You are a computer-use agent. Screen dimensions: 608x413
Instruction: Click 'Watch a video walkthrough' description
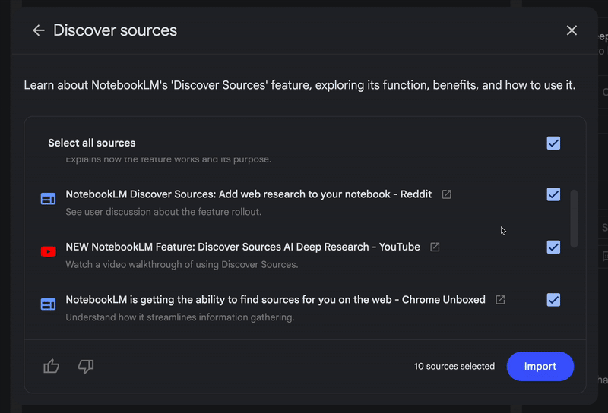tap(182, 265)
